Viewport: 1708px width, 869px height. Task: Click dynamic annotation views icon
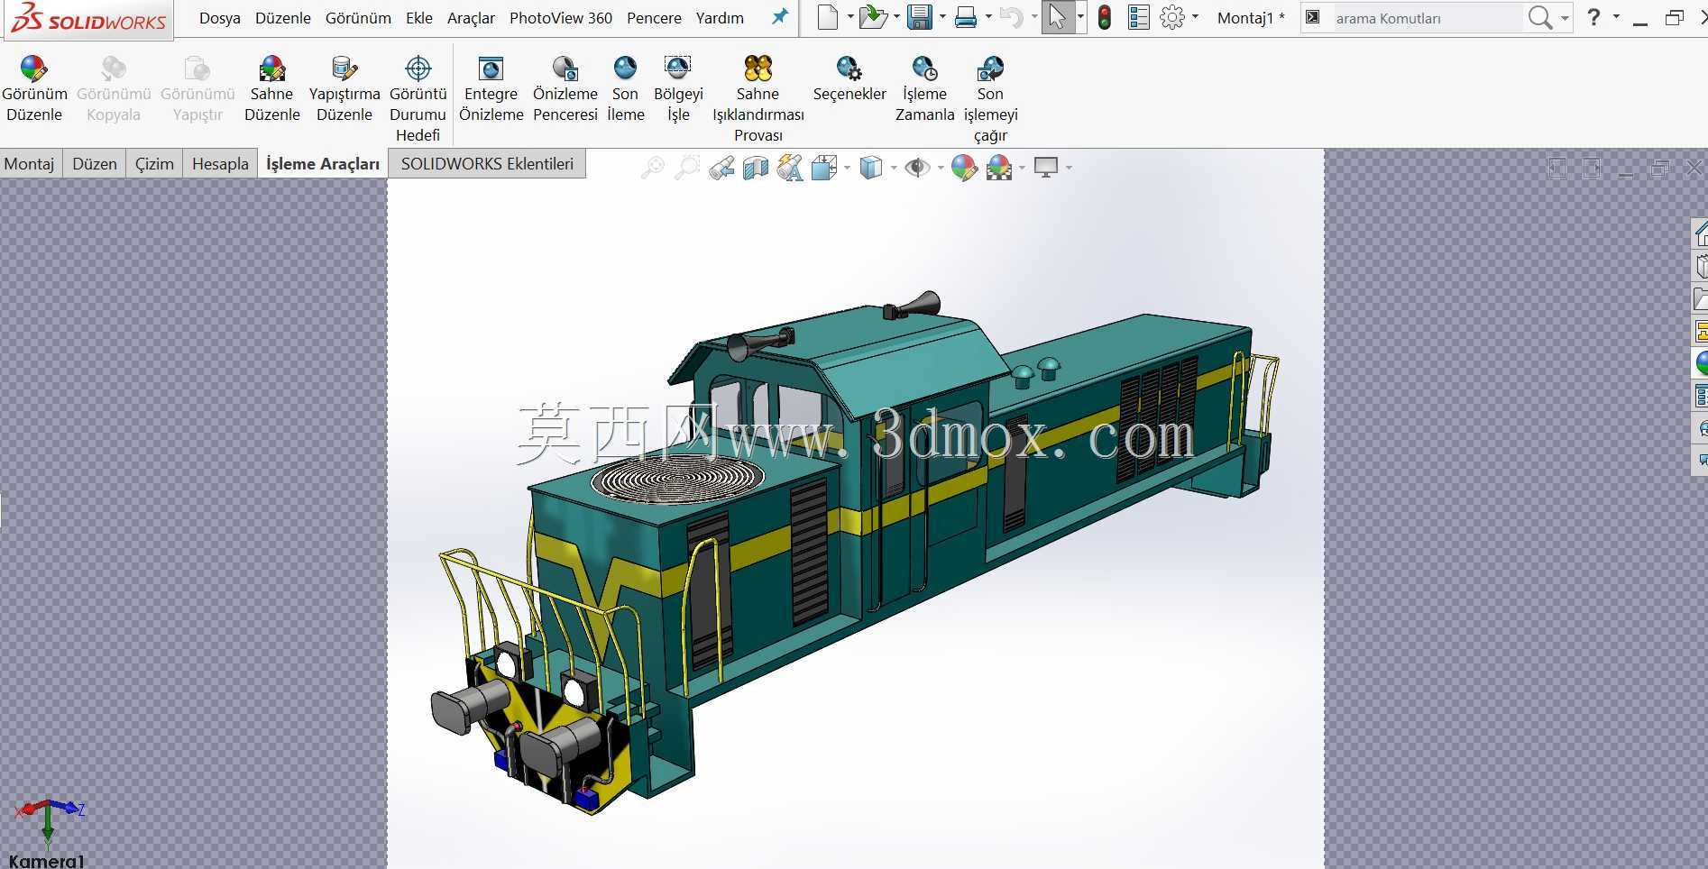coord(790,168)
